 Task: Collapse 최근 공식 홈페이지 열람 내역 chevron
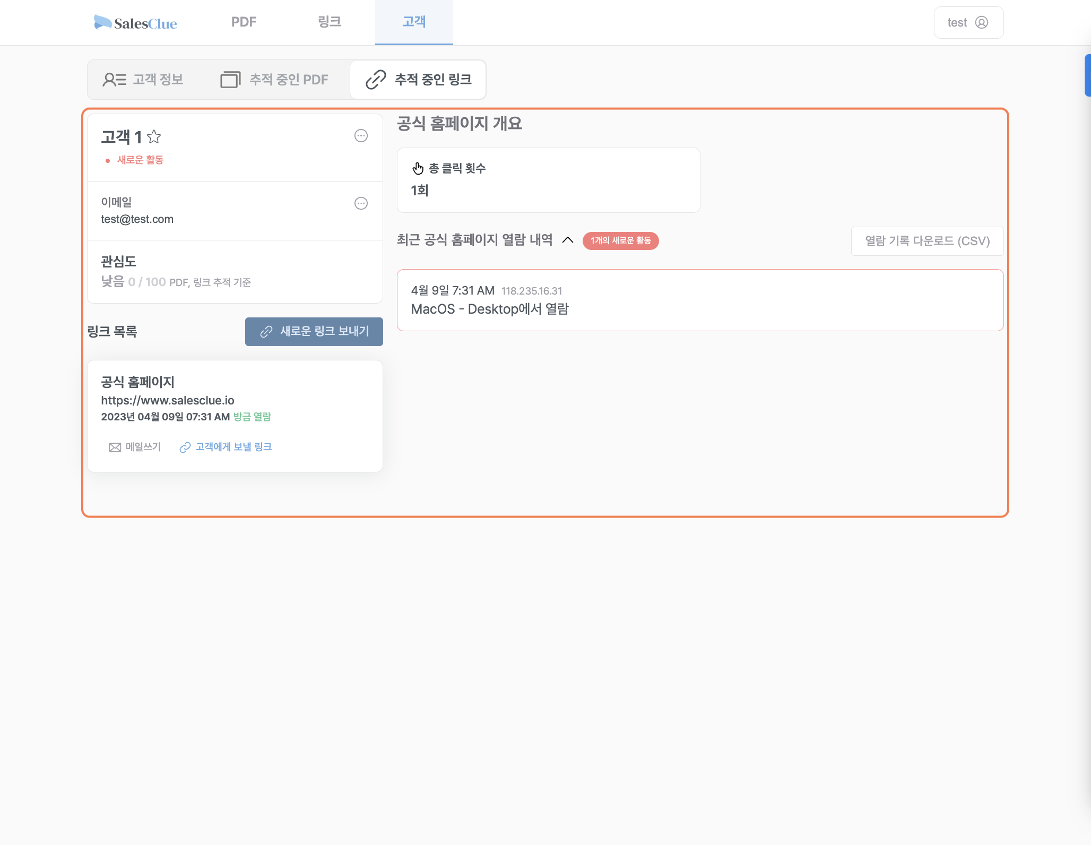point(568,240)
